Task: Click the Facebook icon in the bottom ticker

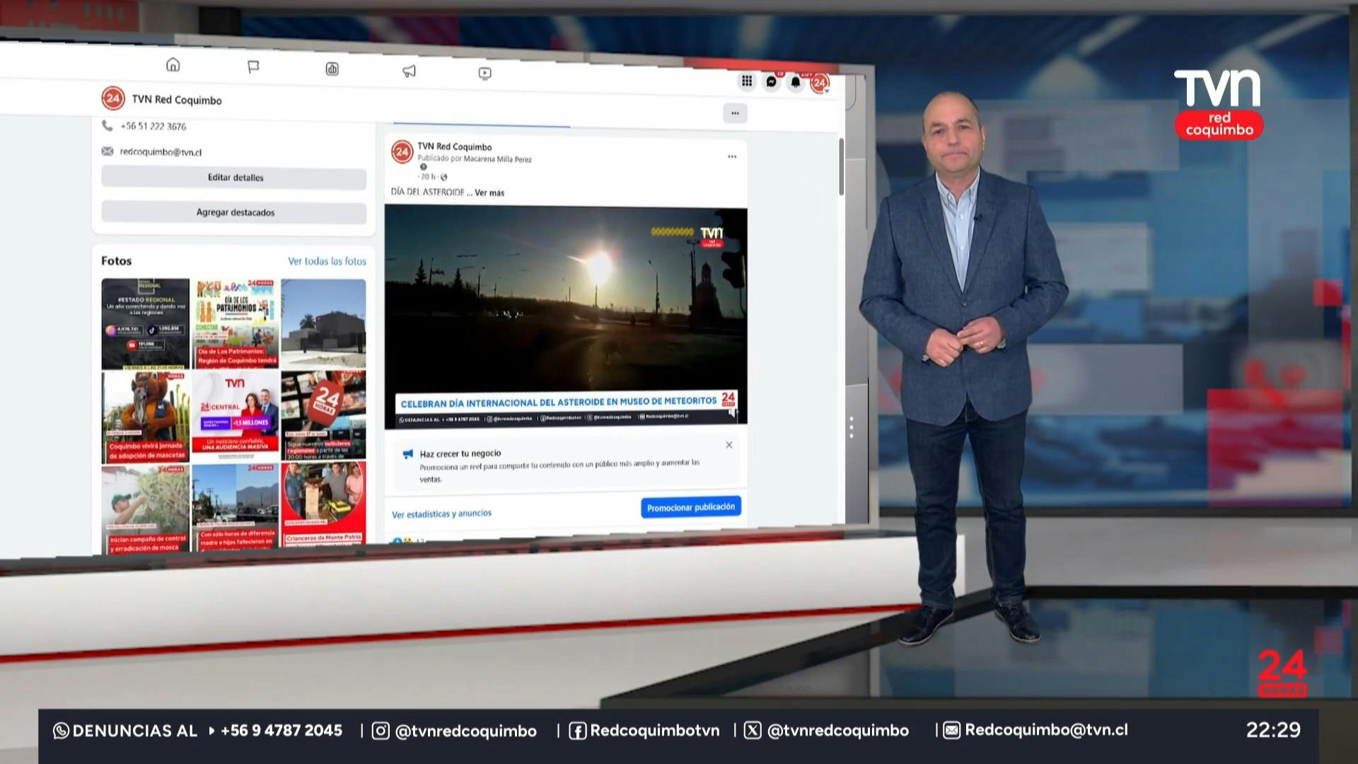Action: (578, 731)
